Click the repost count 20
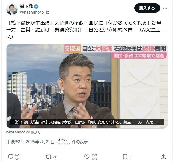173x161 pixels. (x=55, y=157)
